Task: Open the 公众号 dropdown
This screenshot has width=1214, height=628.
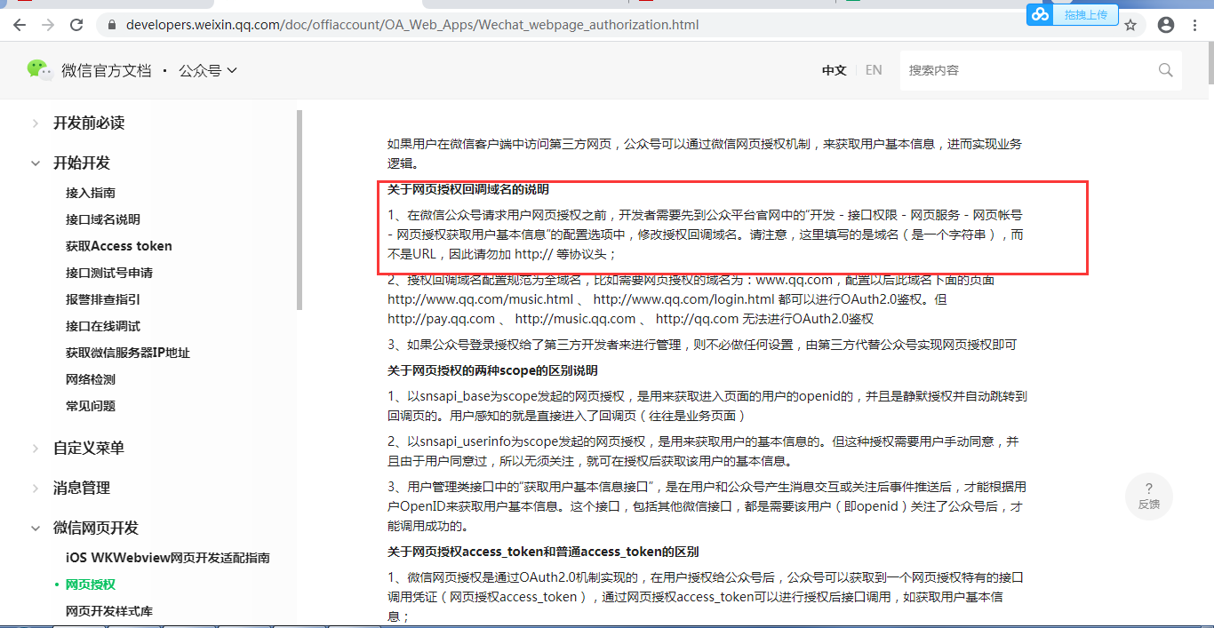Action: (208, 70)
